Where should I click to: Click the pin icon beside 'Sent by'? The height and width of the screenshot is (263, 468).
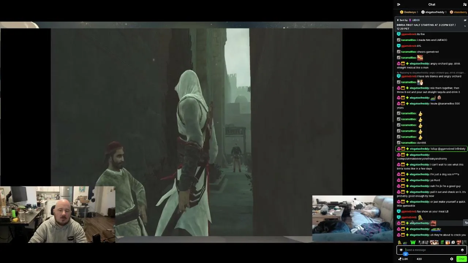click(x=398, y=20)
